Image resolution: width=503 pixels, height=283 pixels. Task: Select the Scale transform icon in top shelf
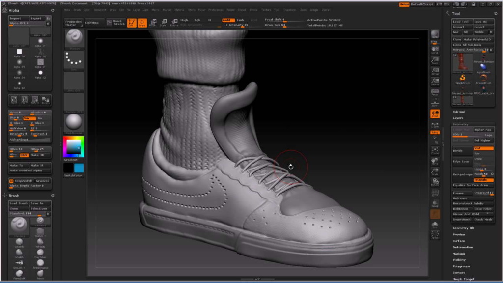(x=163, y=23)
